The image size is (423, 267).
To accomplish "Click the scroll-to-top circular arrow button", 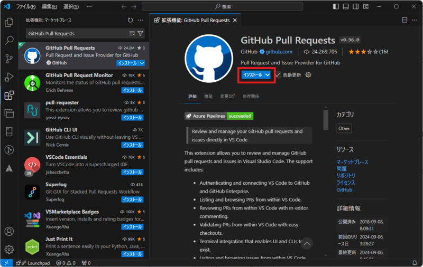I will [307, 244].
